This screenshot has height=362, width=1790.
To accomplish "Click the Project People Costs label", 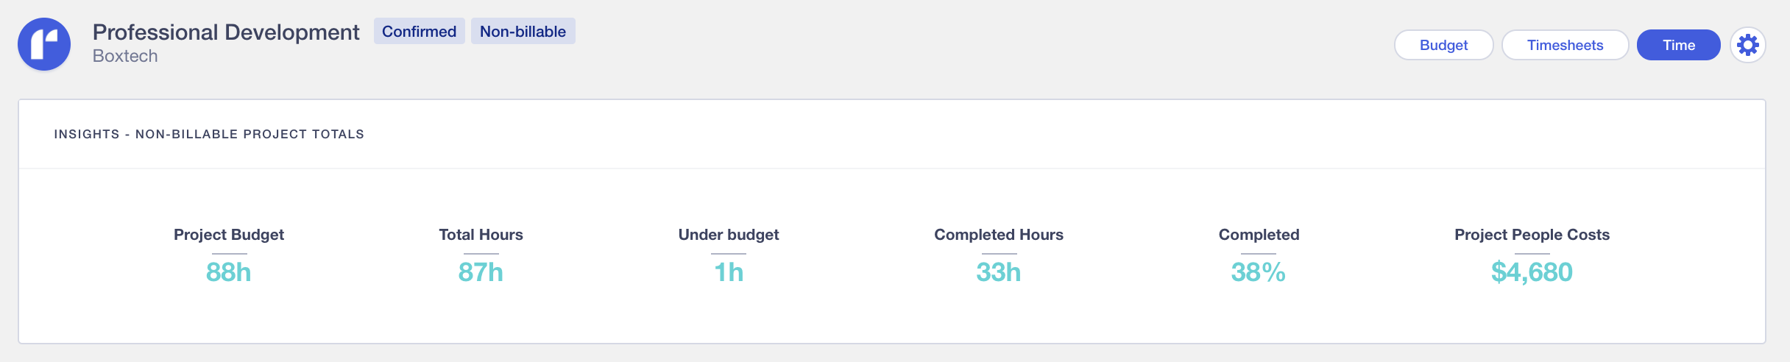I will tap(1532, 235).
